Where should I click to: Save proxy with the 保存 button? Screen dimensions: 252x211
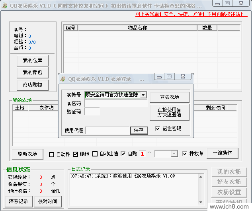[139, 130]
